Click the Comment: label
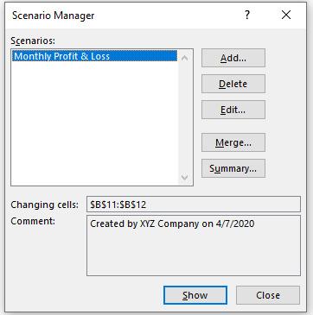This screenshot has height=315, width=313. [x=33, y=221]
